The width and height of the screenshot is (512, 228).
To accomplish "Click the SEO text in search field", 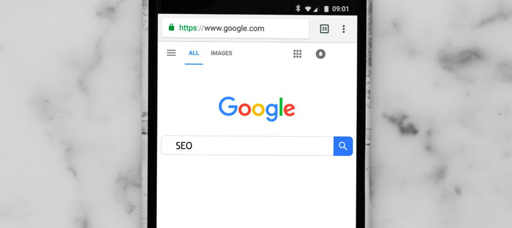I will point(184,146).
